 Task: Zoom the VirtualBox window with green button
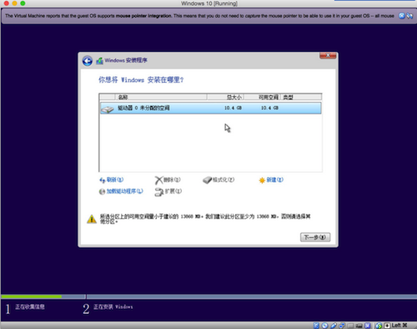[x=23, y=3]
